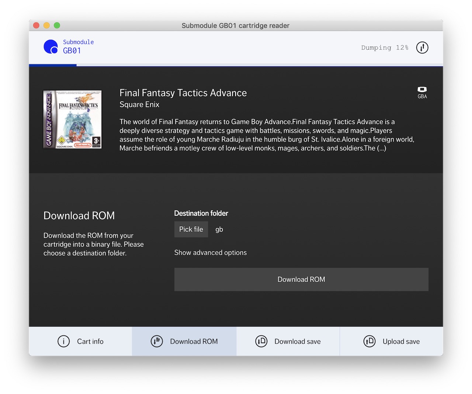
Task: Expand Show advanced options
Action: 210,252
